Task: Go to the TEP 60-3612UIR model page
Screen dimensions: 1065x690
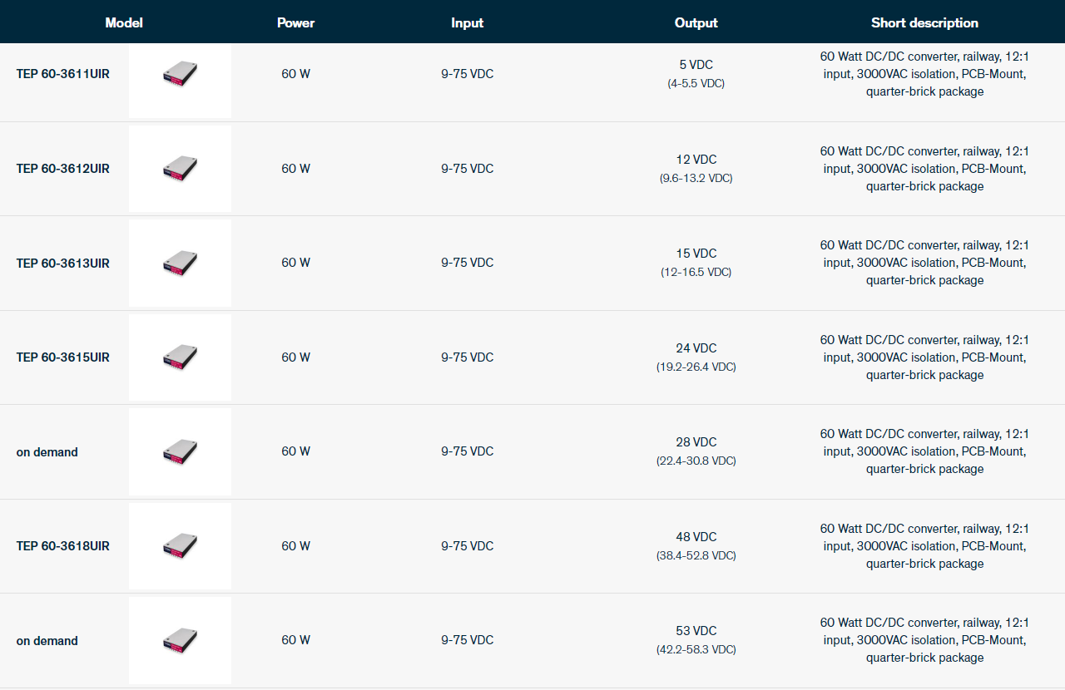Action: (62, 169)
